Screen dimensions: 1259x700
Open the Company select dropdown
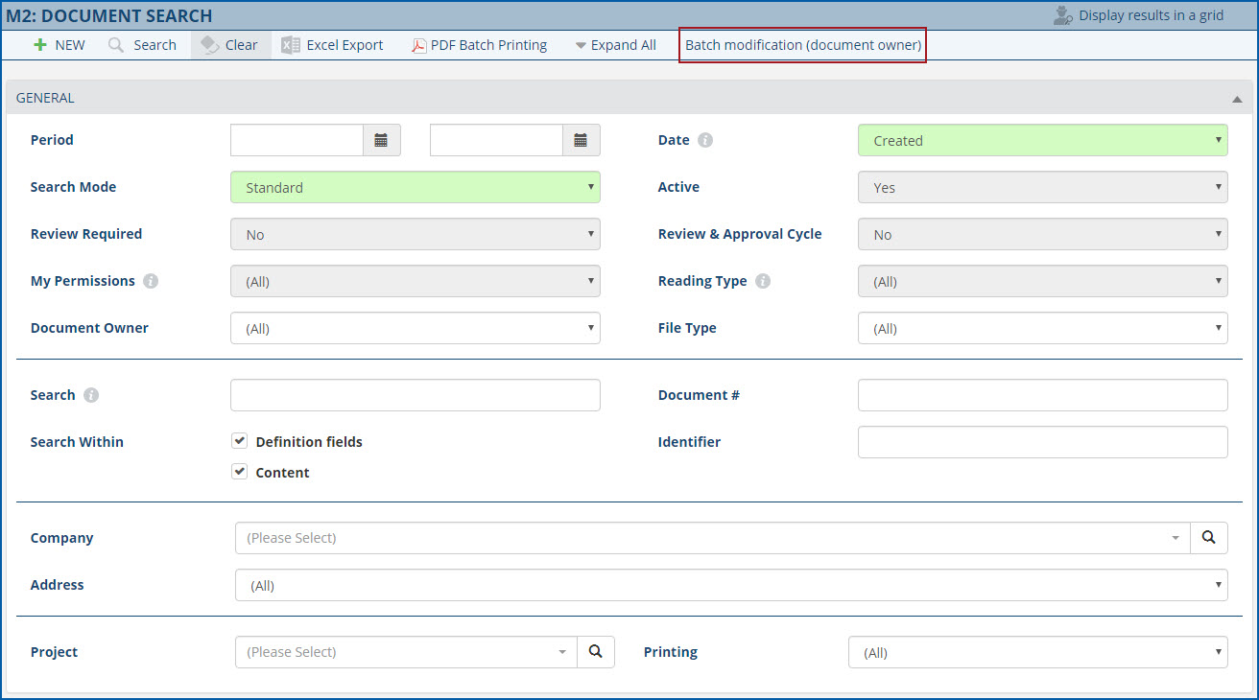tap(713, 538)
